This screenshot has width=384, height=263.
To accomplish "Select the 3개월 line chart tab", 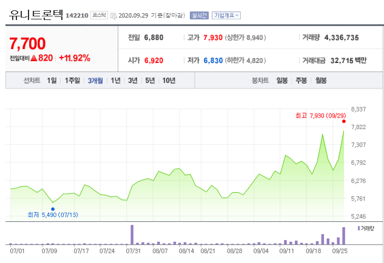I will coord(95,80).
